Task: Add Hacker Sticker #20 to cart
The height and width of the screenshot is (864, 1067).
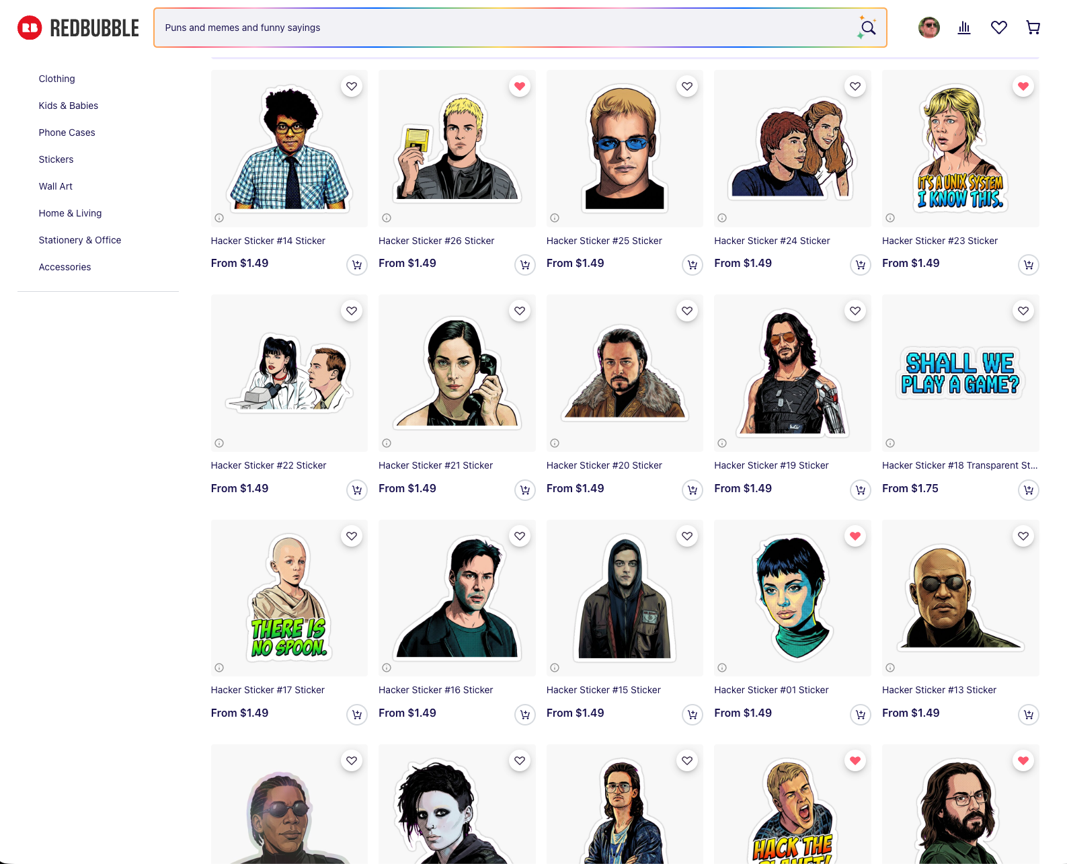Action: click(x=693, y=490)
